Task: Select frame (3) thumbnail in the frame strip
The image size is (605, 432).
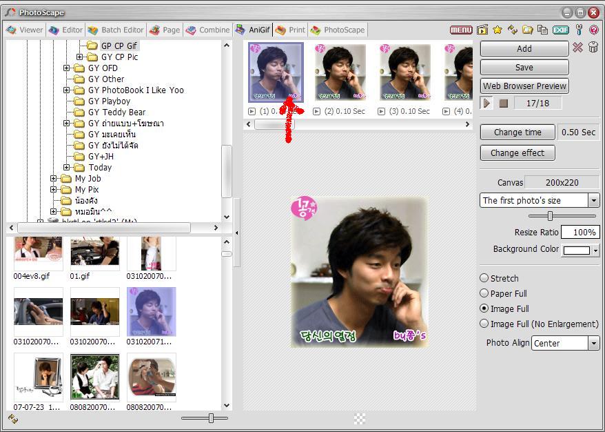Action: [404, 72]
